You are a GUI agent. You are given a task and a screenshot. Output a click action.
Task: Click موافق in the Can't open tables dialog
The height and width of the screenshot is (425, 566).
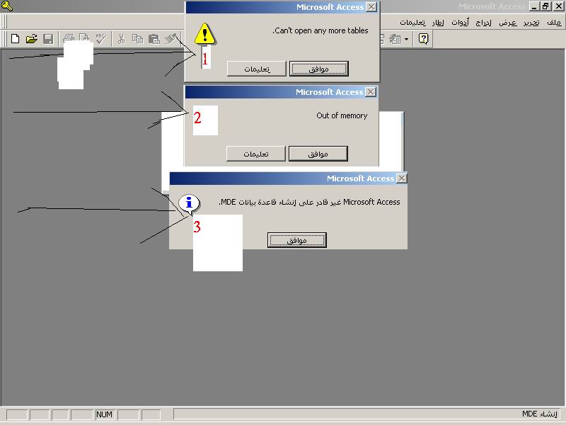coord(319,69)
